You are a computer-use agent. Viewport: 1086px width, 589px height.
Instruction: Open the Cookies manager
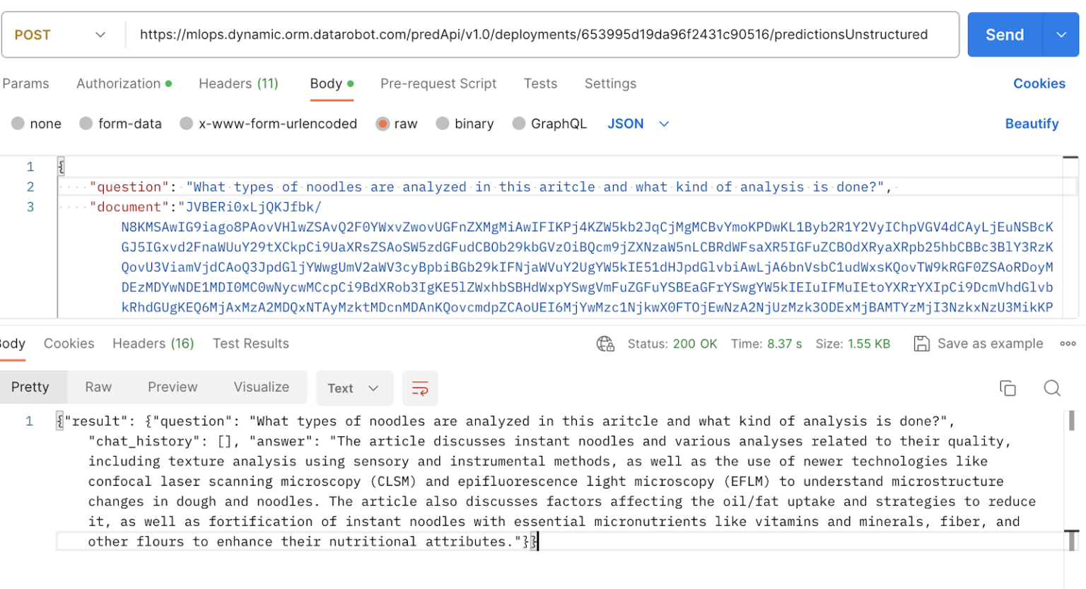click(1039, 83)
